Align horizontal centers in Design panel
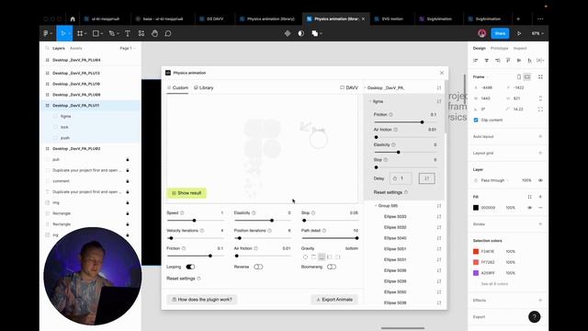Viewport: 588px width, 331px height. tap(486, 61)
